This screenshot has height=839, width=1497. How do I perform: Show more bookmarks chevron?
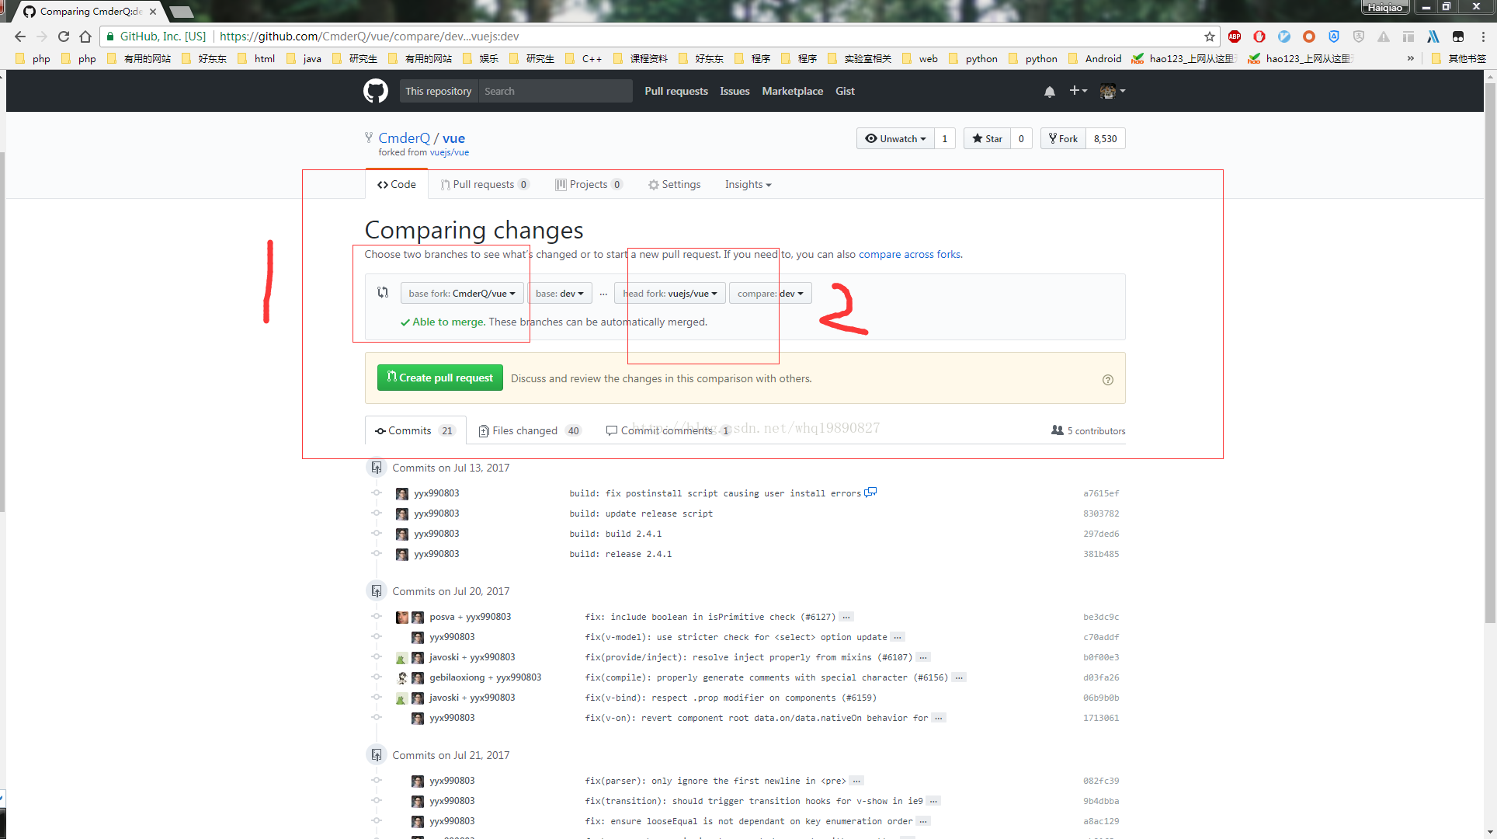(x=1411, y=58)
